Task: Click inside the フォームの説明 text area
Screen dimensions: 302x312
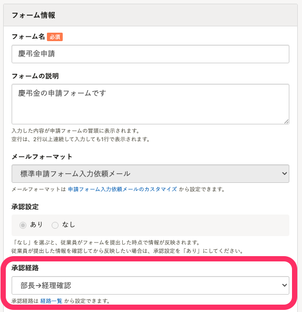Action: click(x=150, y=104)
